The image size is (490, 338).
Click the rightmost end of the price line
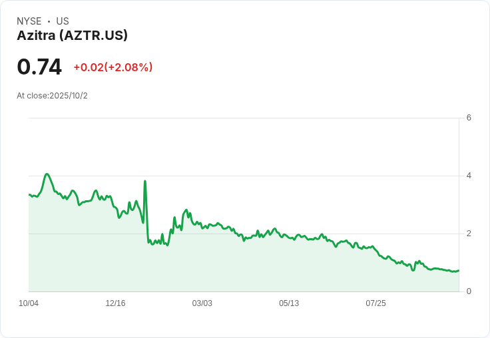[x=459, y=270]
